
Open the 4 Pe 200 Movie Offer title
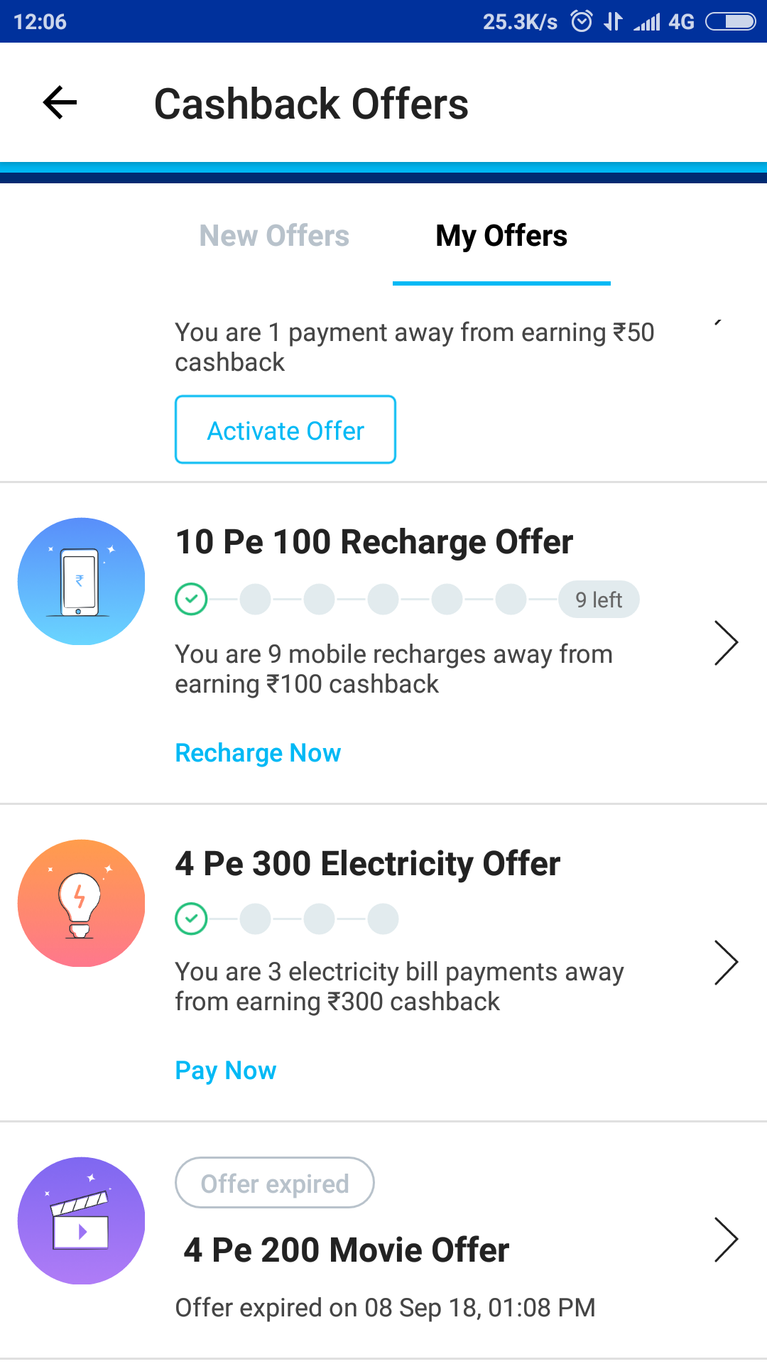pos(347,1250)
